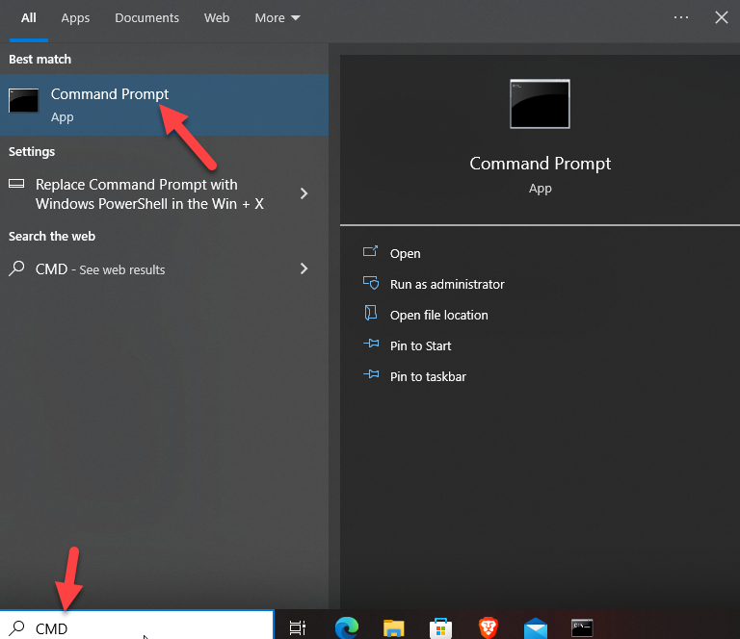
Task: Choose Pin to Start
Action: pos(420,345)
